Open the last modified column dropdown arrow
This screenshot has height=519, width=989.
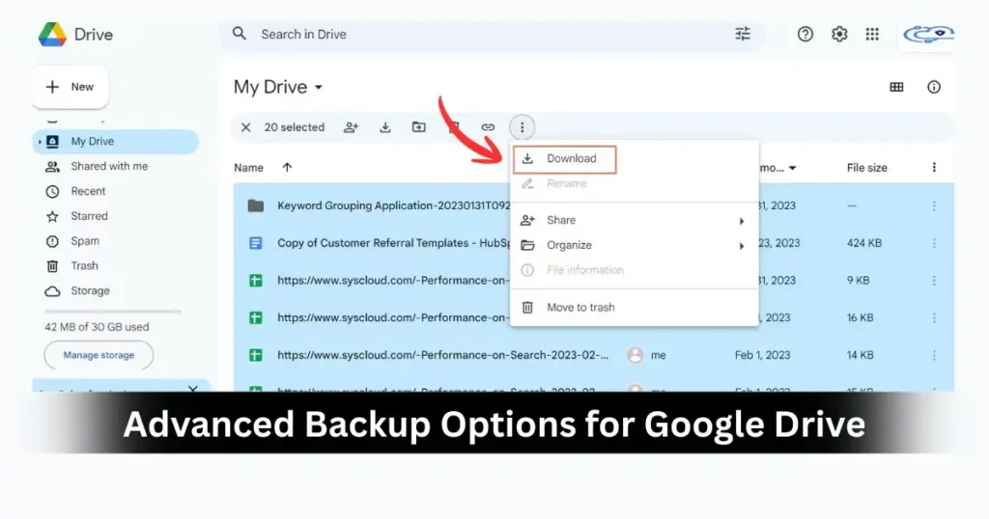pos(792,168)
